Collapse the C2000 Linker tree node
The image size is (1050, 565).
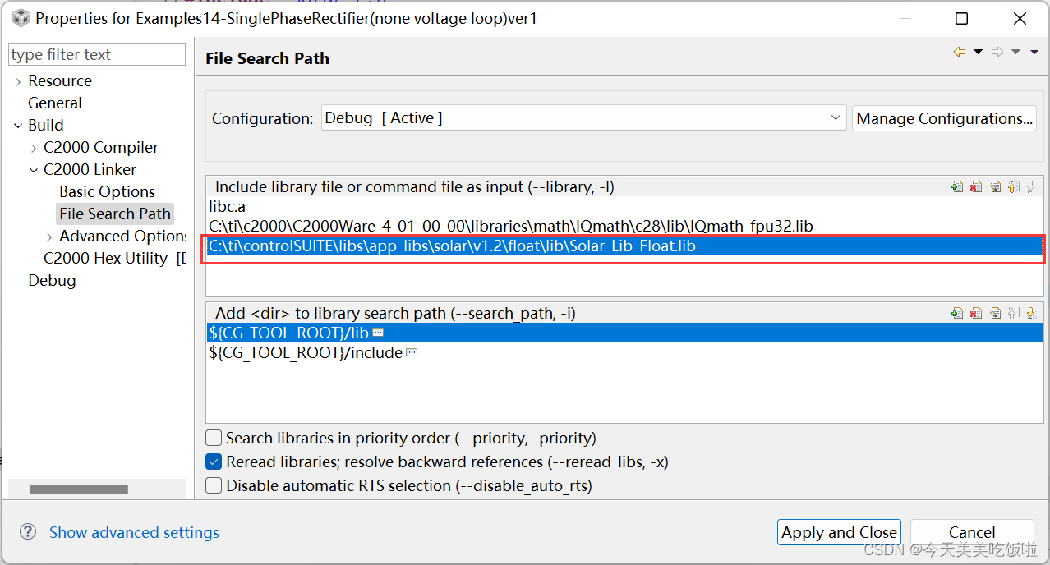[x=34, y=170]
